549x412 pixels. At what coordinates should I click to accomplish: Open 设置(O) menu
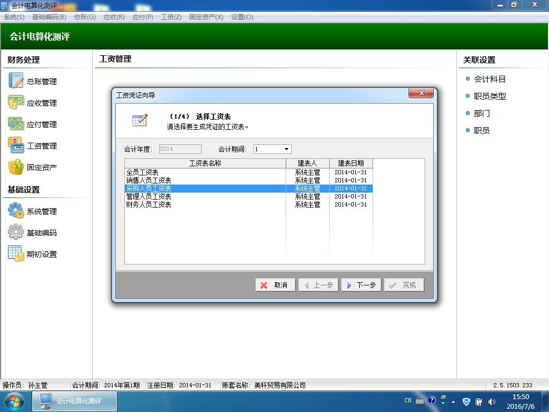coord(242,17)
